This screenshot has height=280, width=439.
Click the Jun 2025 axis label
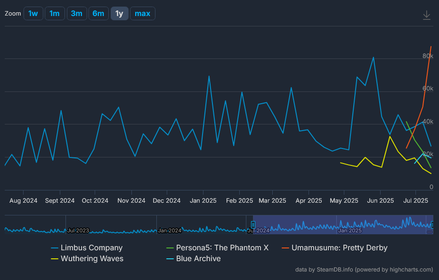click(381, 201)
